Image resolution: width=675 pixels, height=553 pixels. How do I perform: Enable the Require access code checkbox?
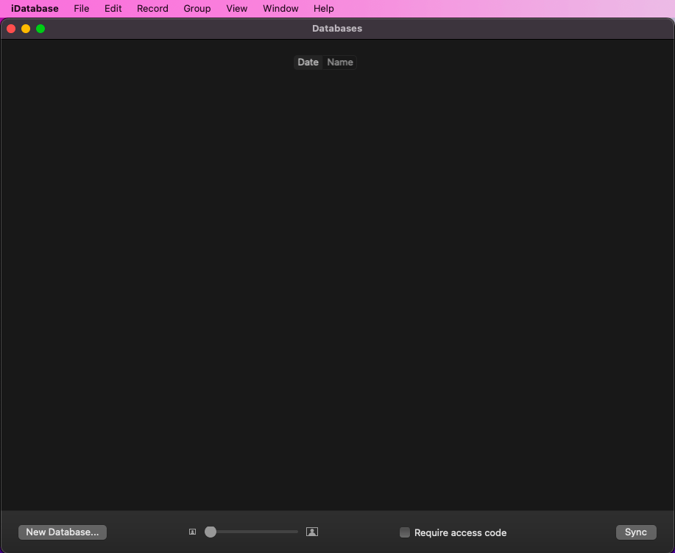[405, 532]
